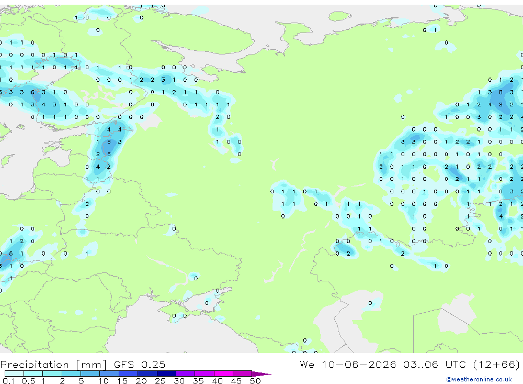Click the 40–45 mm magenta legend box
Viewport: 523px width, 384px height.
223,374
